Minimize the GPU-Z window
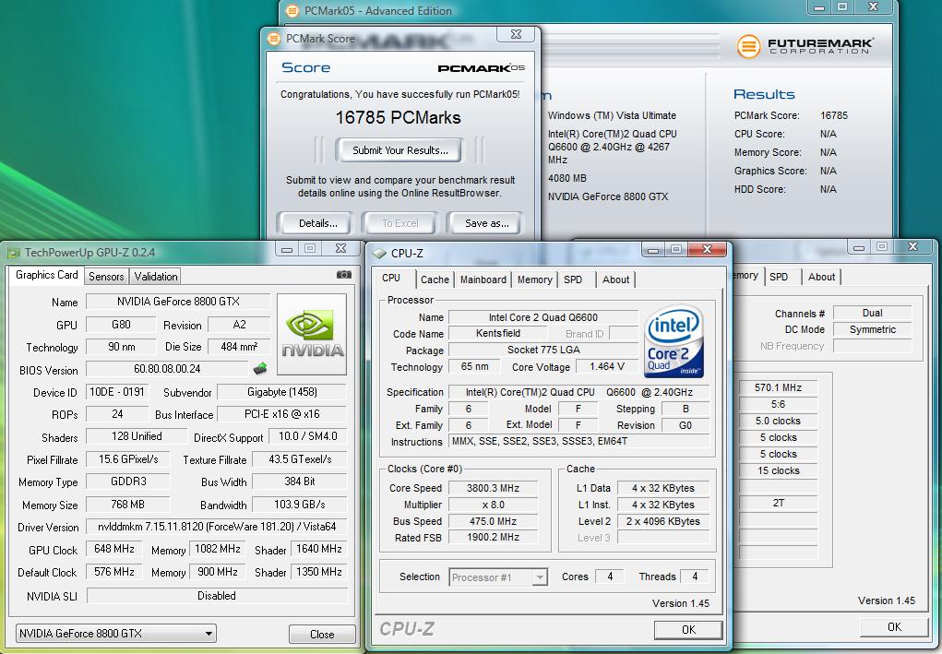The width and height of the screenshot is (942, 654). 287,249
